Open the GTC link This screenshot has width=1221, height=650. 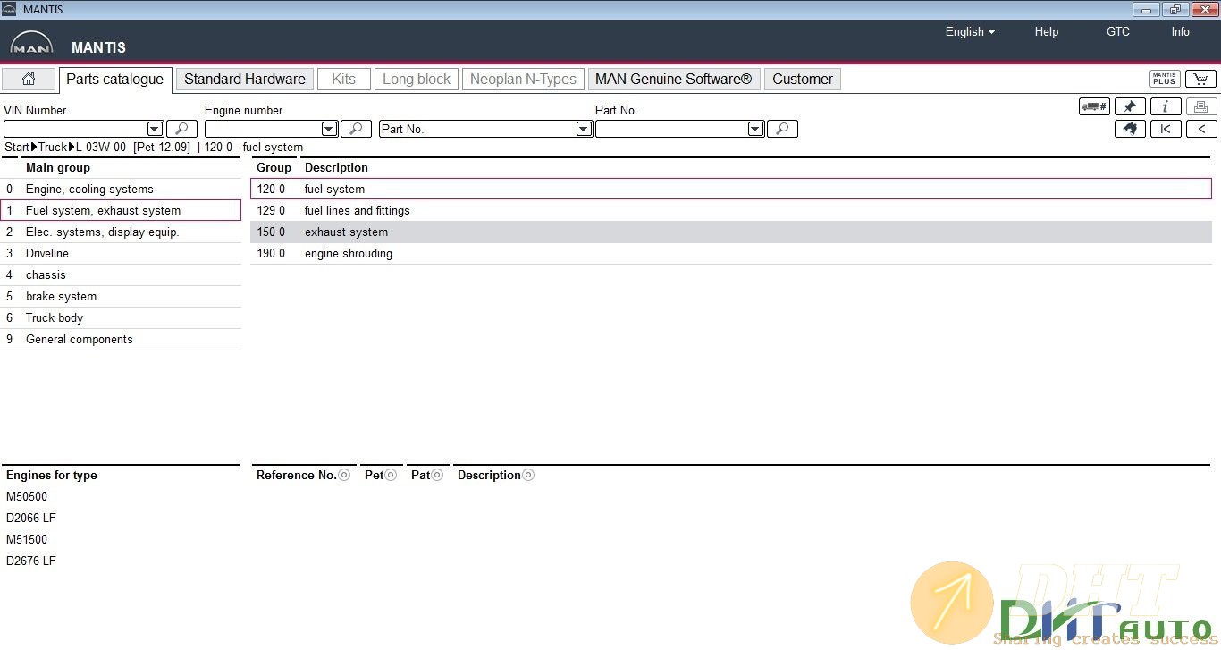[1118, 31]
